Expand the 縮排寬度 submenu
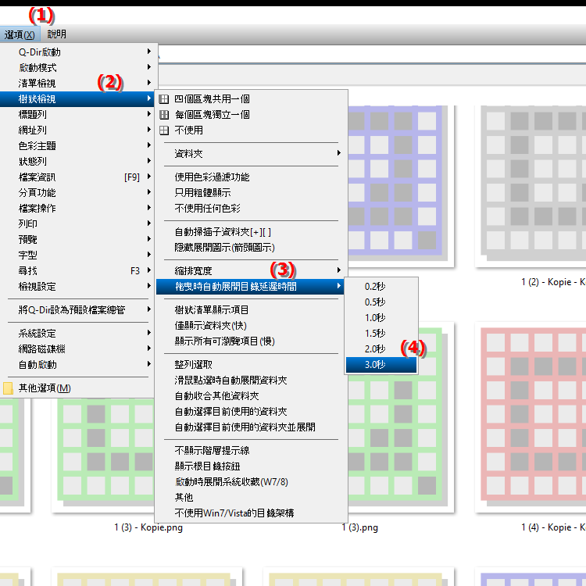Viewport: 586px width, 586px height. 252,271
